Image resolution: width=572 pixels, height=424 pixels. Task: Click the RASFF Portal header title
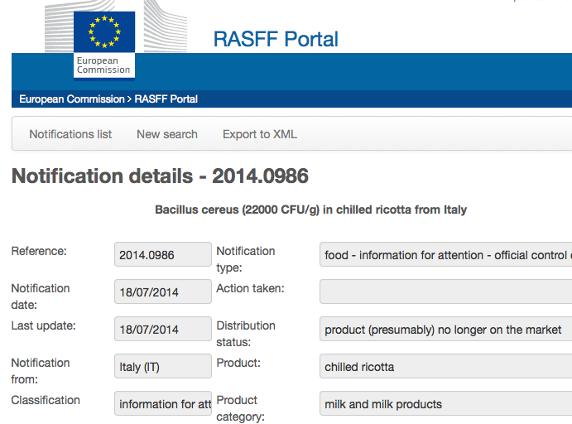pyautogui.click(x=276, y=39)
